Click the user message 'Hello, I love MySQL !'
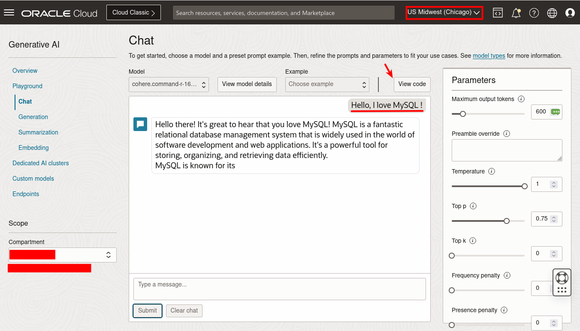Screen dimensions: 580x331 point(387,105)
